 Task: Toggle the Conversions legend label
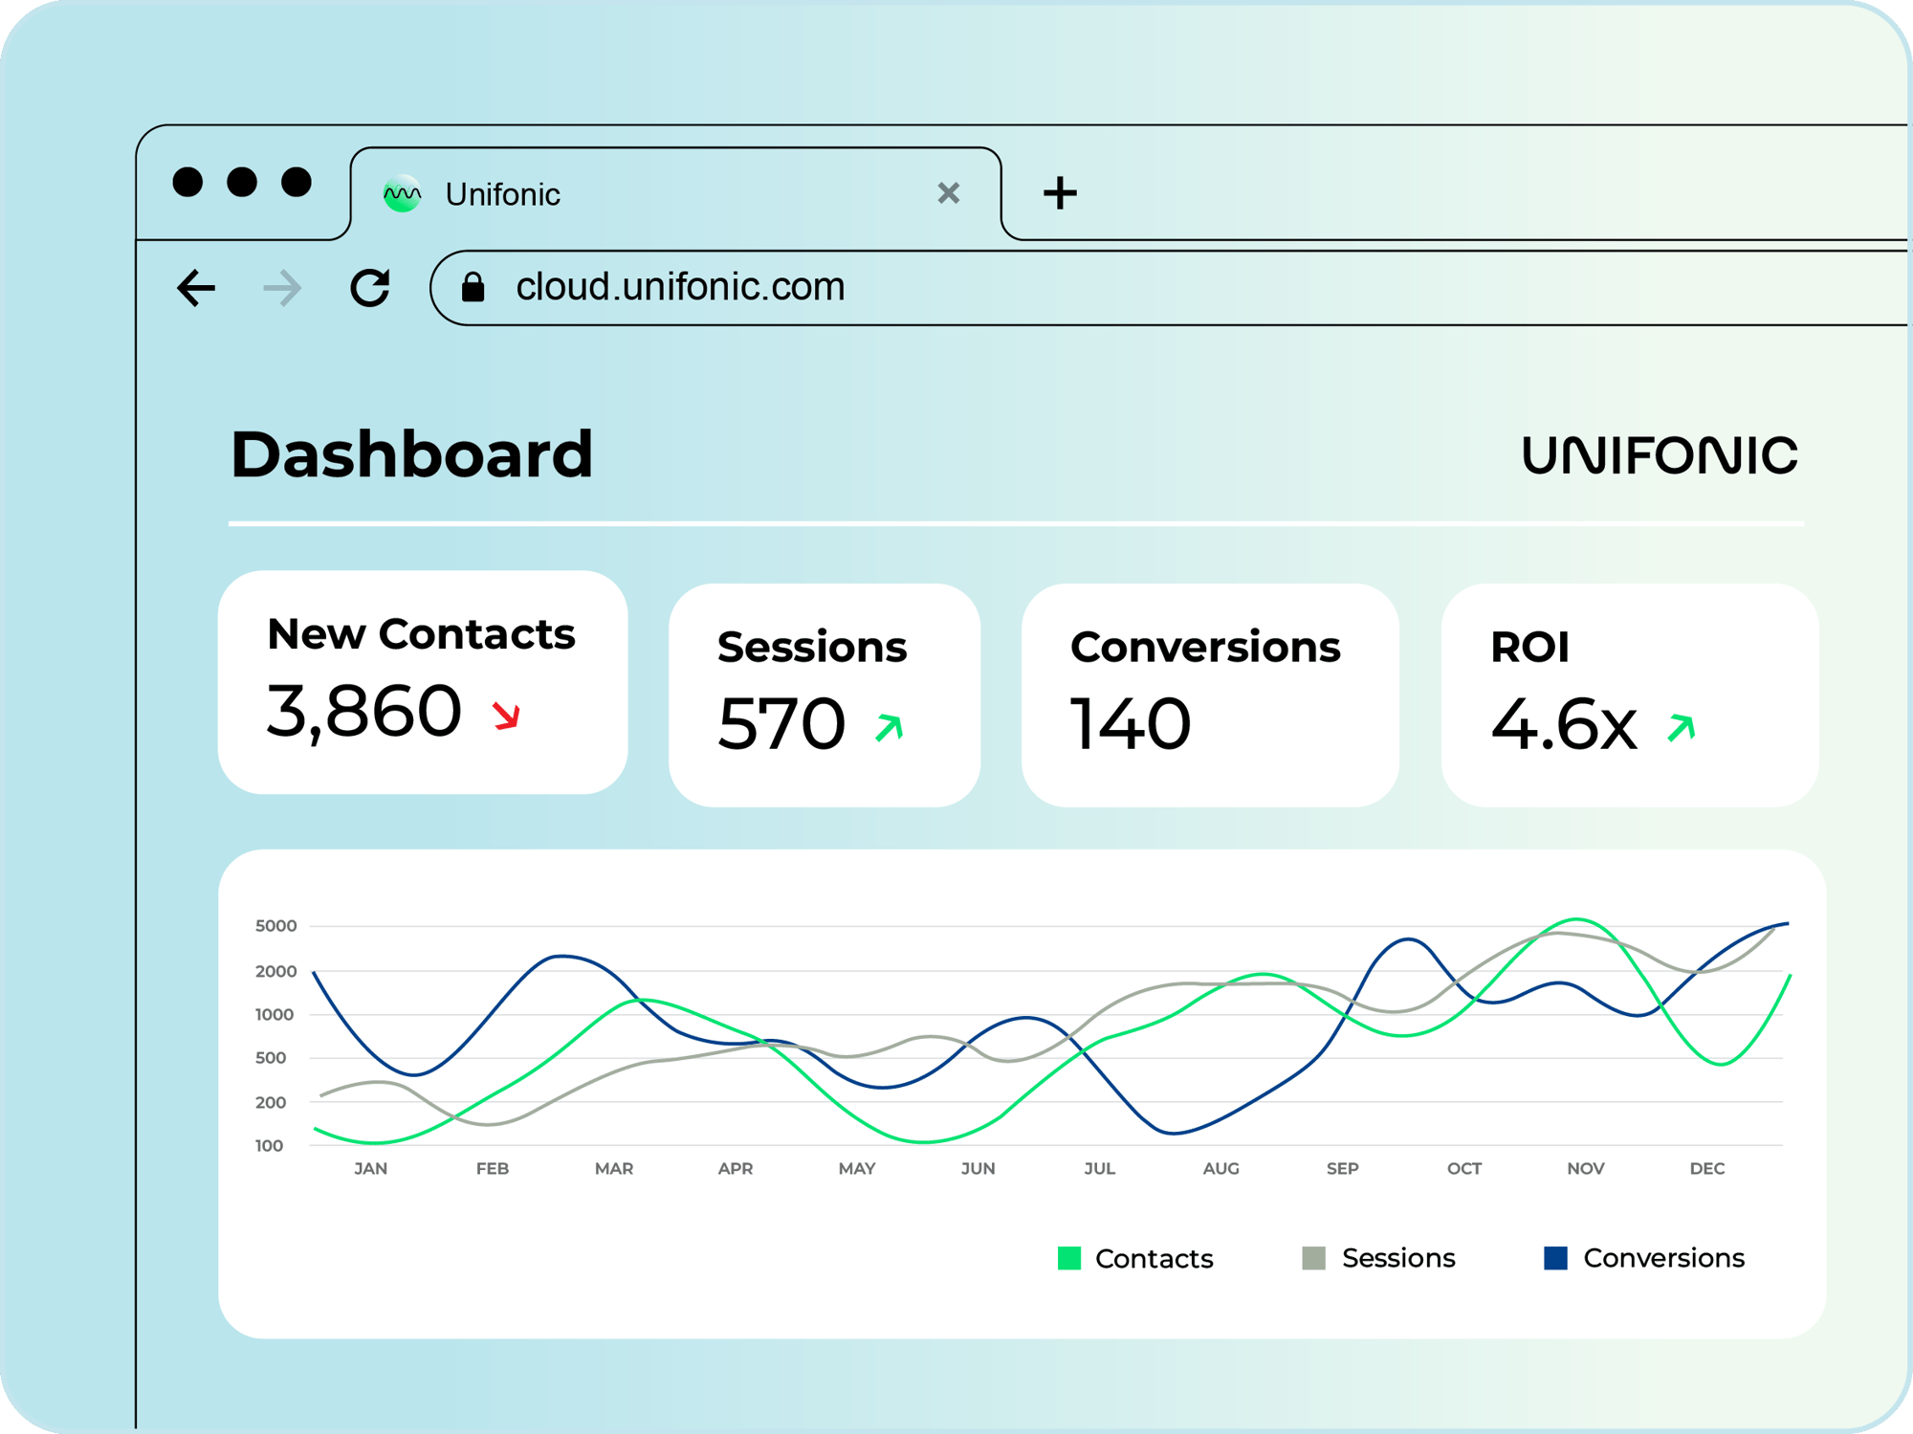coord(1664,1258)
